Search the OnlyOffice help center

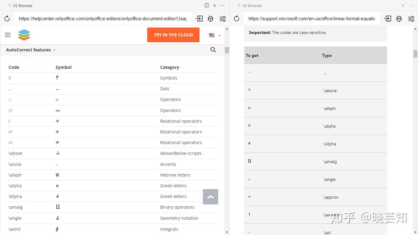(213, 50)
